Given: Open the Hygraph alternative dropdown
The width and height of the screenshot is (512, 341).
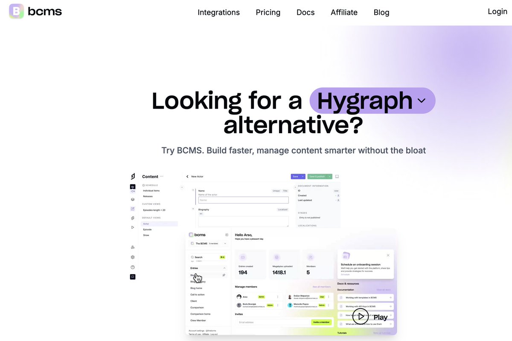Looking at the screenshot, I should (372, 101).
